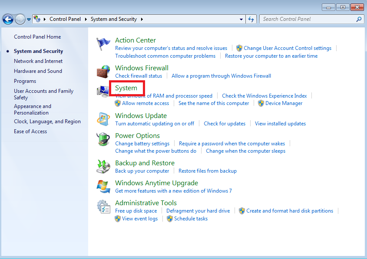Click Change what the power buttons do
367x259 pixels.
coord(155,151)
